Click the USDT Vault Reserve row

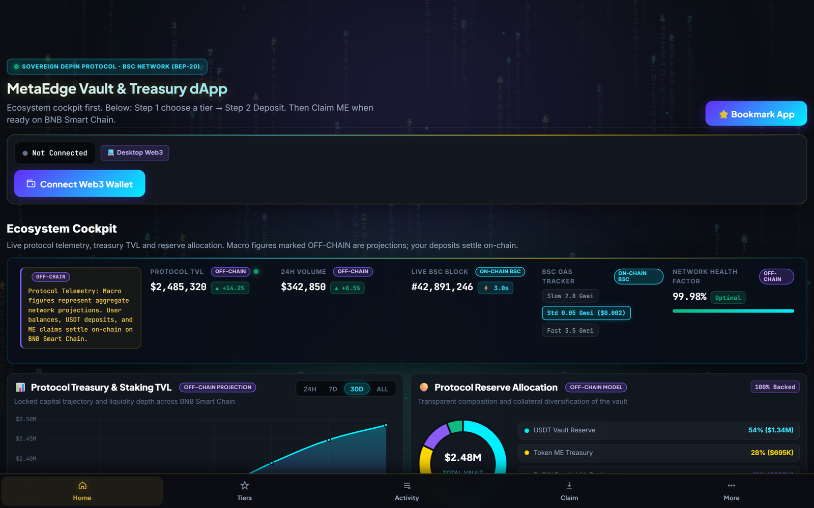pyautogui.click(x=659, y=430)
